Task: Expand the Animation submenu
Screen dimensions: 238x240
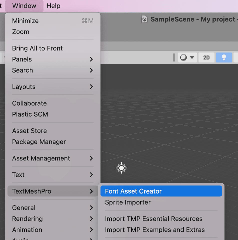Action: pyautogui.click(x=53, y=230)
